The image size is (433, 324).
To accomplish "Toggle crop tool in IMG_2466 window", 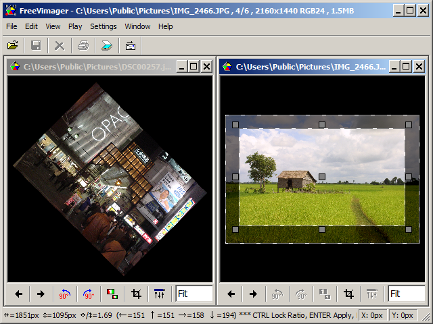I will point(348,294).
